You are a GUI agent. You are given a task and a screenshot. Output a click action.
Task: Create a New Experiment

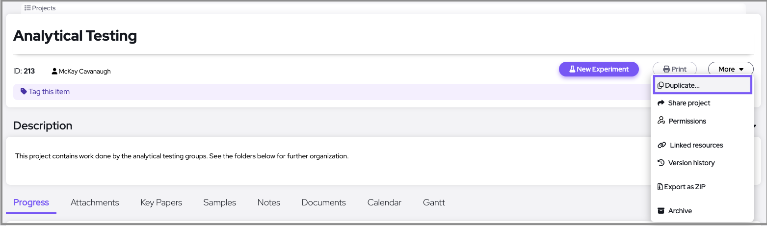point(599,70)
